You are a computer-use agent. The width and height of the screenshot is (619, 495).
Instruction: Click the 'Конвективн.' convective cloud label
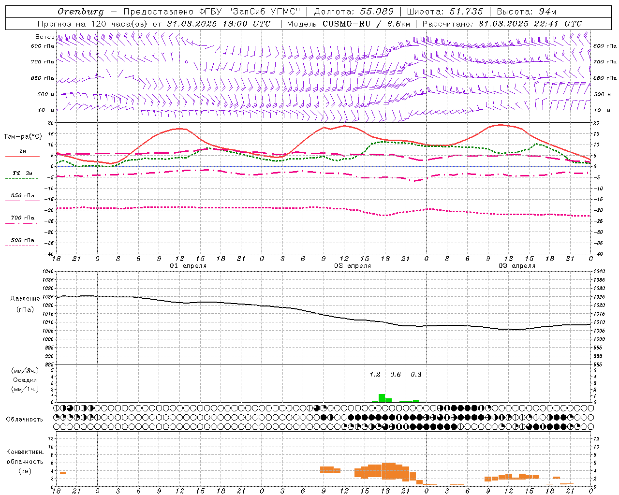coord(25,452)
